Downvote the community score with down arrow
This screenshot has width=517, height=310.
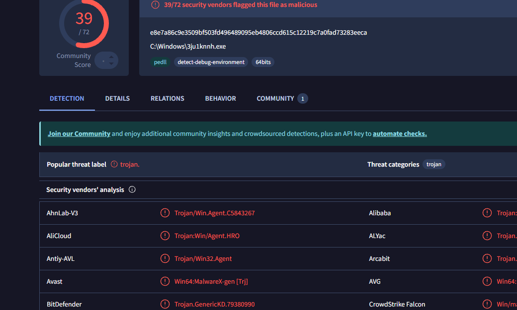point(111,63)
